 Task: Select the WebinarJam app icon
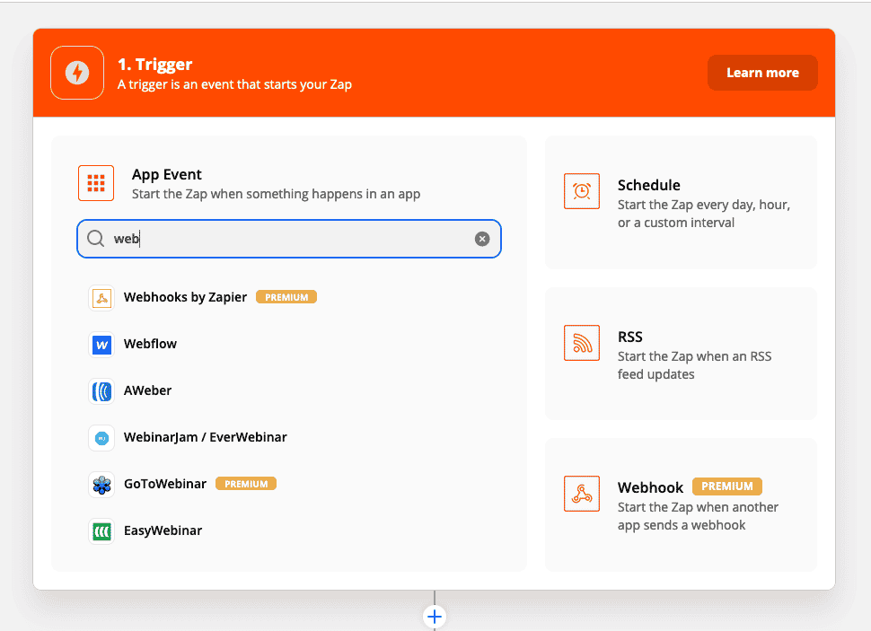101,438
